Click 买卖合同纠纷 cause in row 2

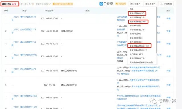click(67, 31)
